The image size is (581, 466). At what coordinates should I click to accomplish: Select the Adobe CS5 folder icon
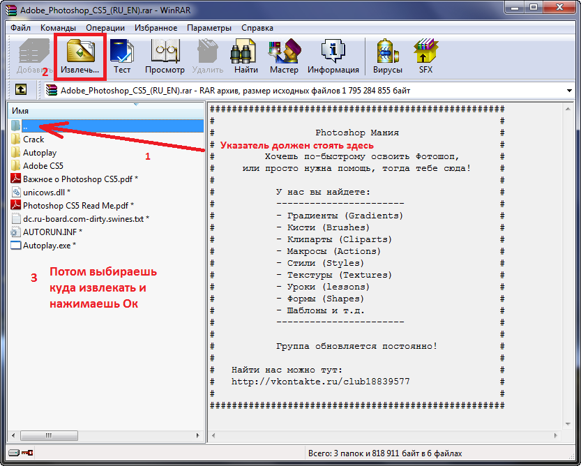[x=15, y=166]
